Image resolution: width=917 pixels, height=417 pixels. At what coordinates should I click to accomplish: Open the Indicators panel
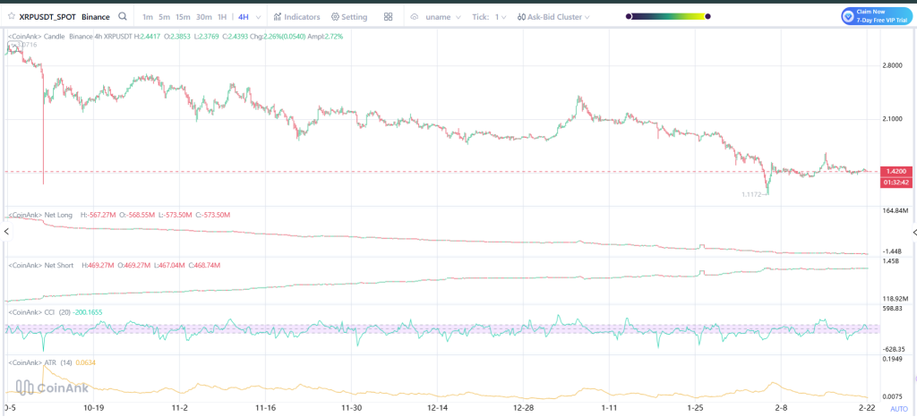(296, 16)
